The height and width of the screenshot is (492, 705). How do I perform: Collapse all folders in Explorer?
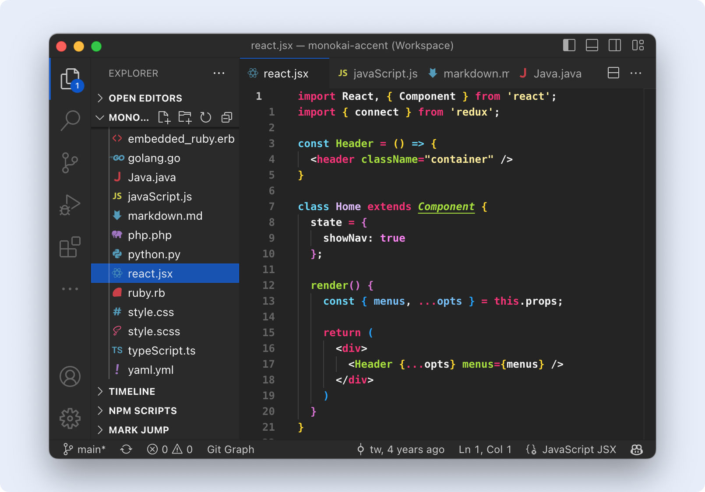point(227,117)
